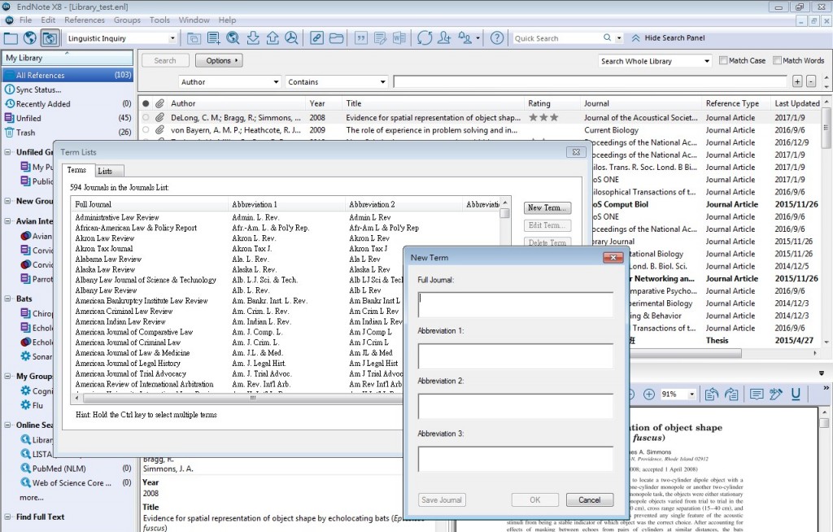Toggle read status dot for von Bayern reference
The width and height of the screenshot is (833, 532).
point(146,129)
